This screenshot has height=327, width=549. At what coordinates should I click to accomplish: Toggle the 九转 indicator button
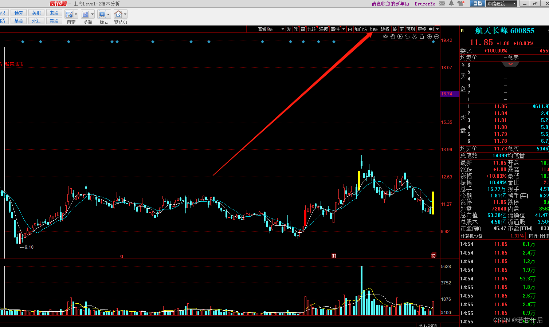pos(311,29)
